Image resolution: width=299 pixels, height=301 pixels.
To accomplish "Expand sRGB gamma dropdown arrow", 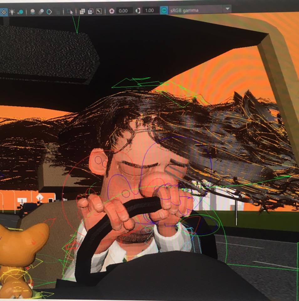I will click(228, 9).
